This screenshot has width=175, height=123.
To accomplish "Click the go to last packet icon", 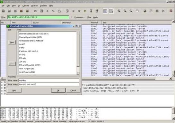I will pos(97,11).
